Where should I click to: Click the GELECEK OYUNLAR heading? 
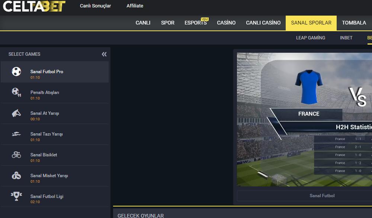(x=141, y=216)
